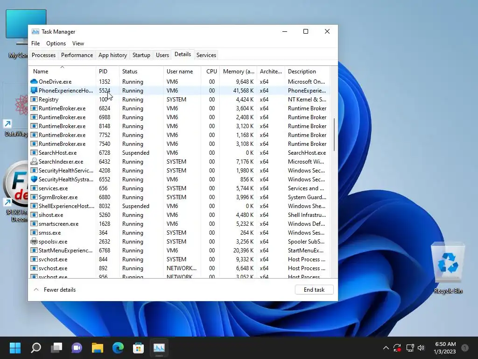The width and height of the screenshot is (478, 359).
Task: Click the Registry process icon
Action: click(34, 99)
